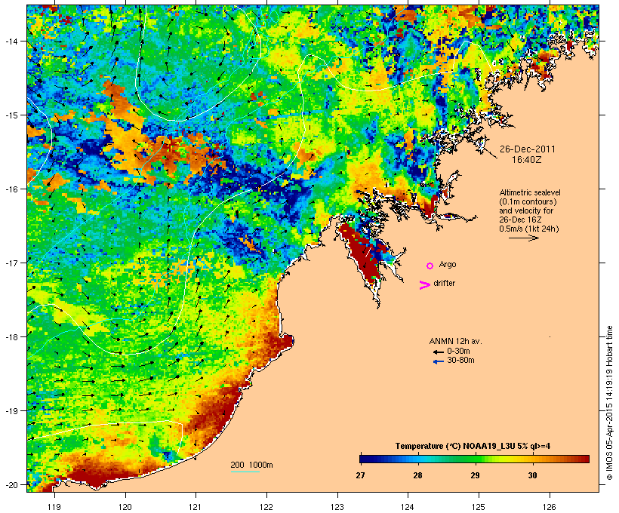619x513 pixels.
Task: Click the cyan 200m isobath legend line
Action: [x=245, y=472]
